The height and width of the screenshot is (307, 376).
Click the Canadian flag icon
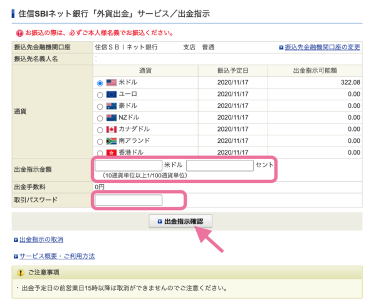click(x=112, y=130)
